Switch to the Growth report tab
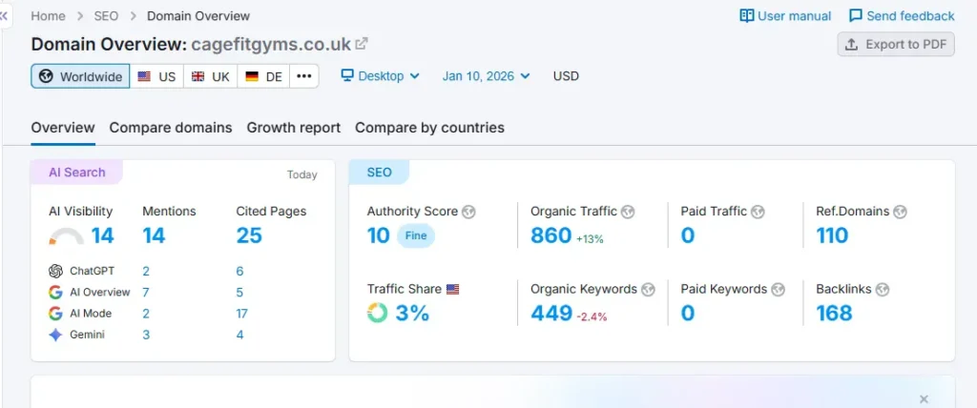This screenshot has width=977, height=408. 294,128
